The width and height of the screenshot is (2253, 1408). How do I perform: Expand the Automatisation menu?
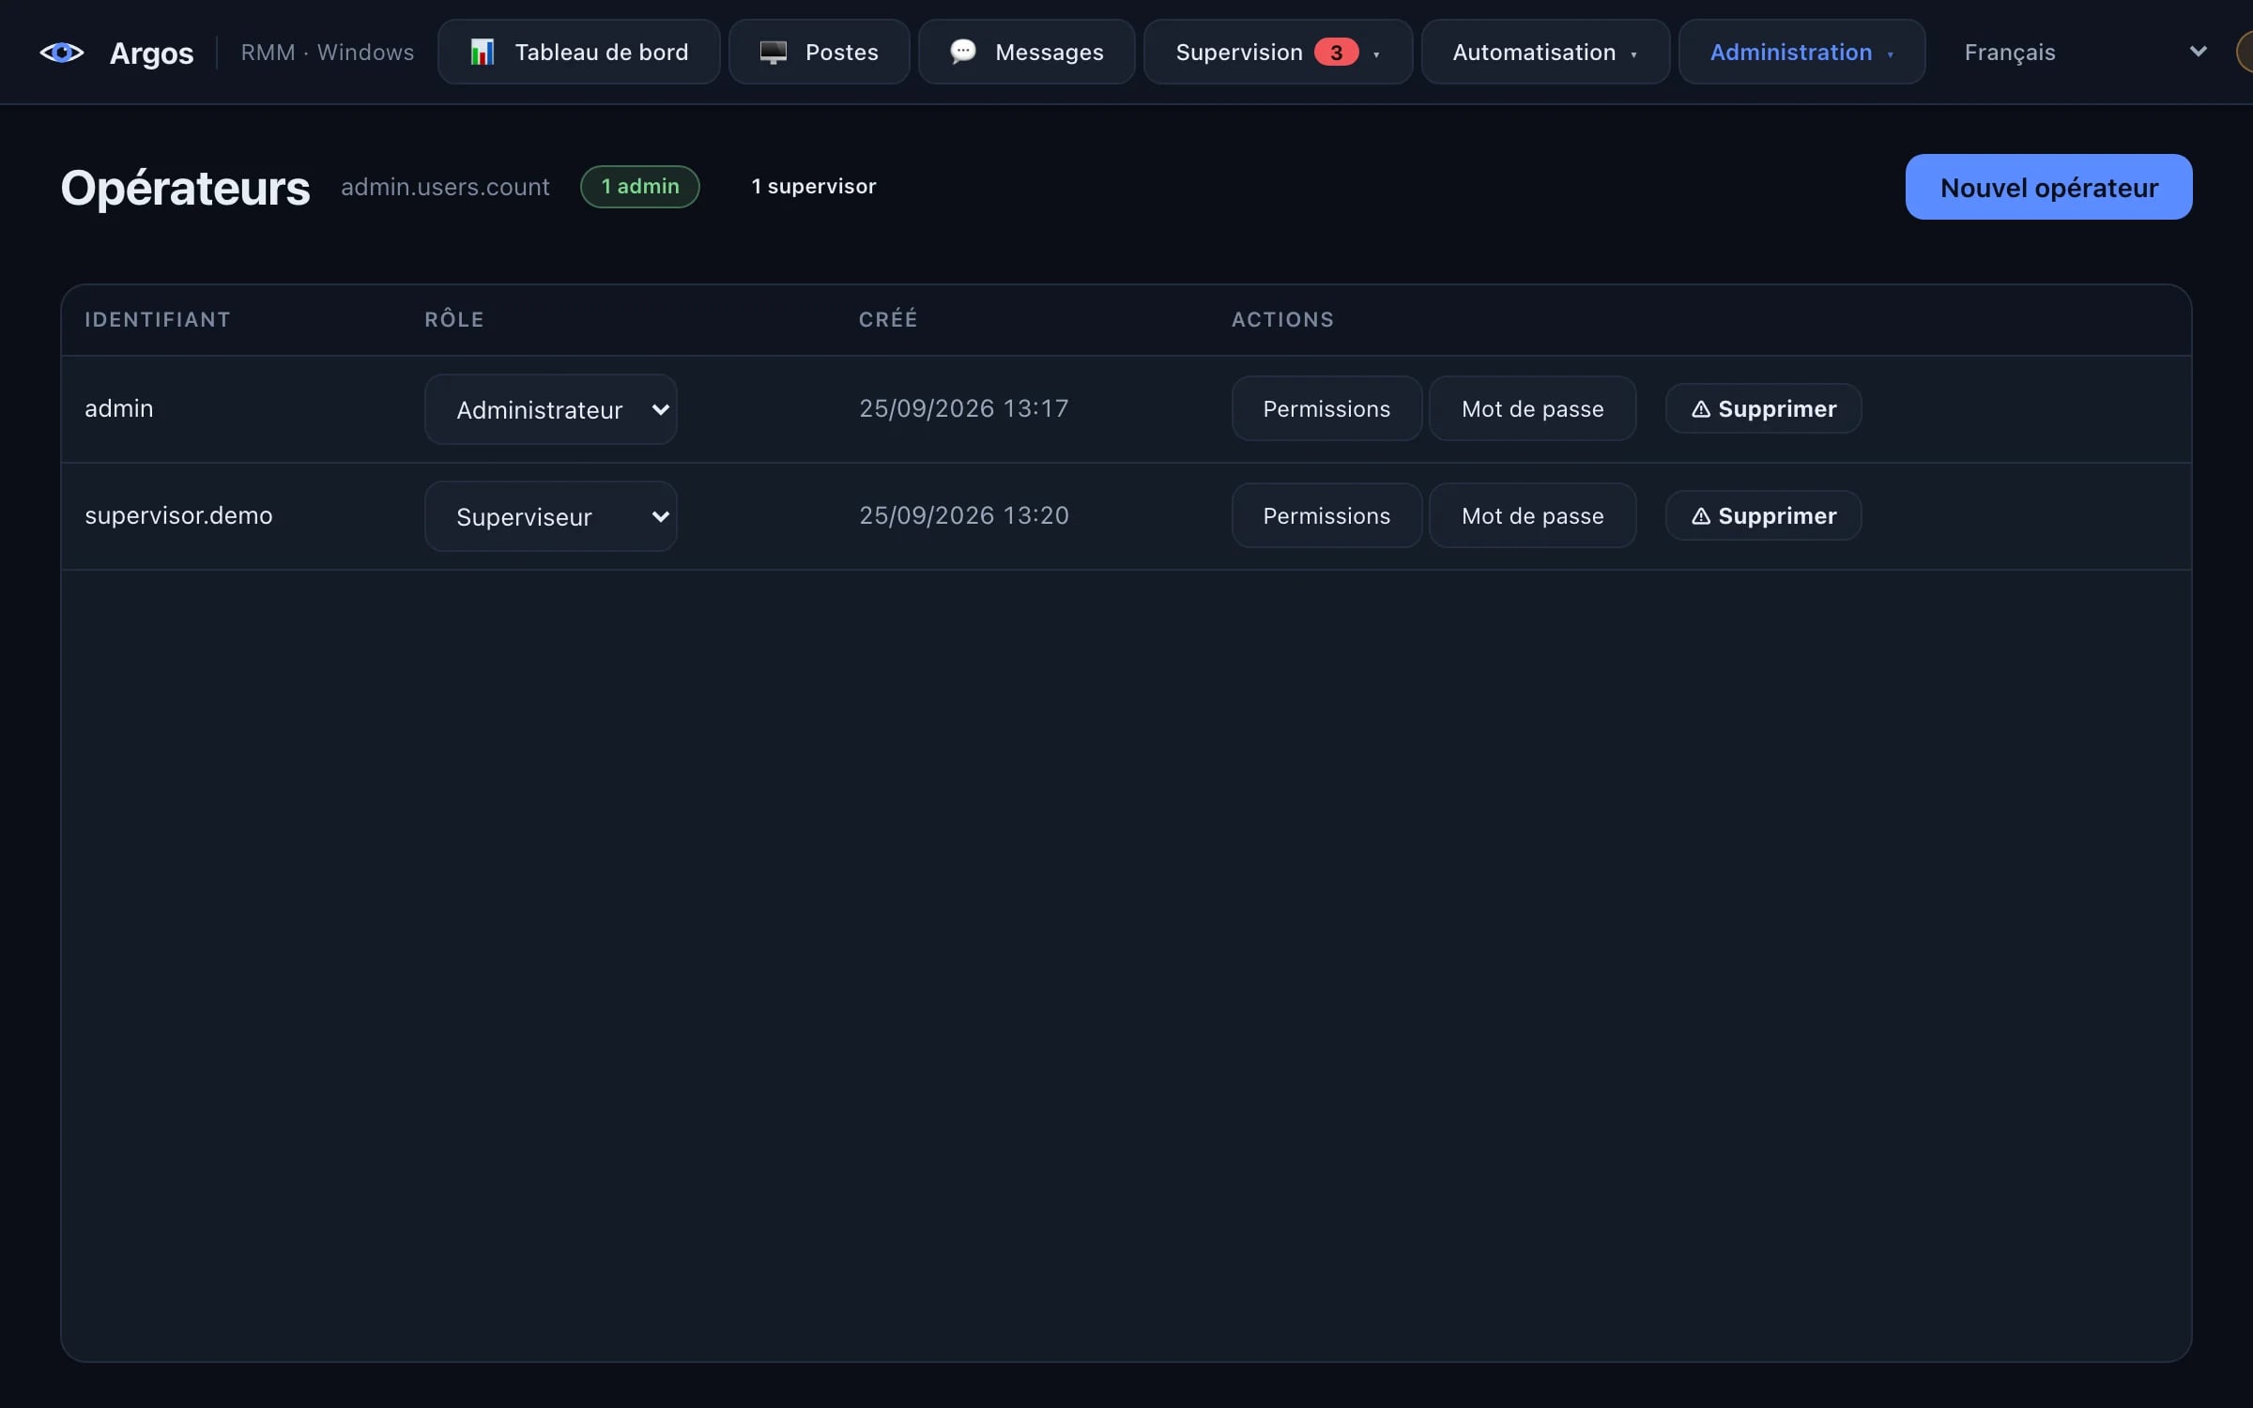(1545, 52)
